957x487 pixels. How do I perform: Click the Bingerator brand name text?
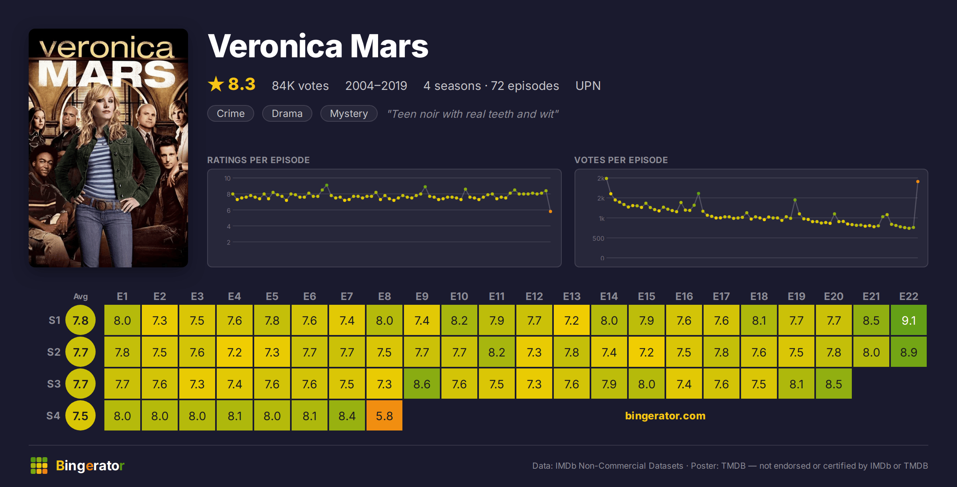coord(90,466)
